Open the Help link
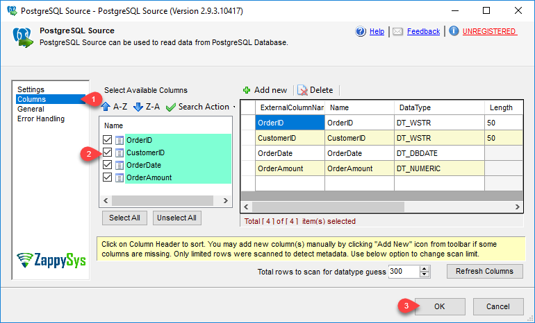This screenshot has height=323, width=535. [377, 31]
